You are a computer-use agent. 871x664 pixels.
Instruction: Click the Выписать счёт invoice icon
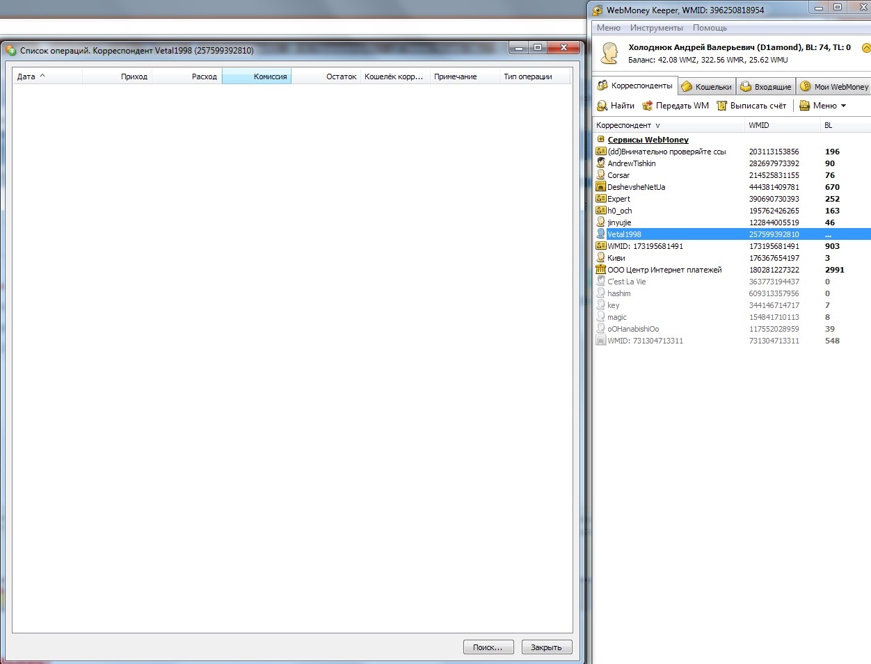pos(721,106)
